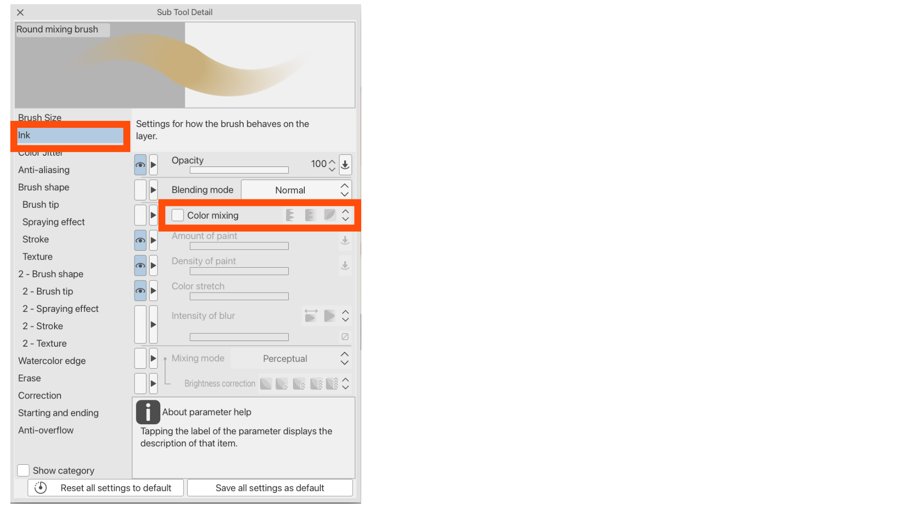Toggle the Opacity visibility eye indicator
The width and height of the screenshot is (903, 508).
[x=140, y=165]
